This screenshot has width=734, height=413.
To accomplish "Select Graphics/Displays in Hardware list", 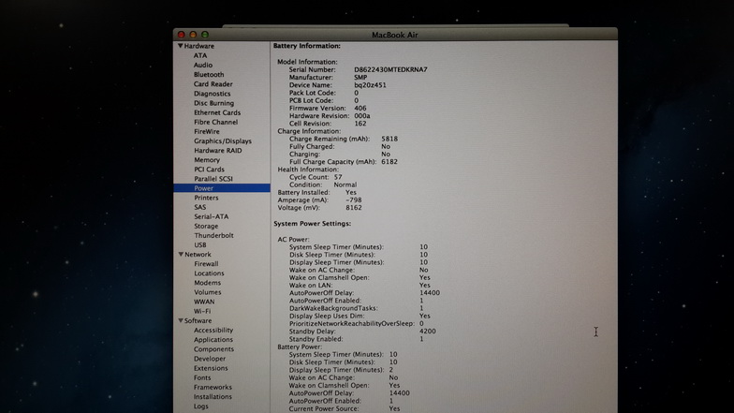I will click(x=222, y=141).
